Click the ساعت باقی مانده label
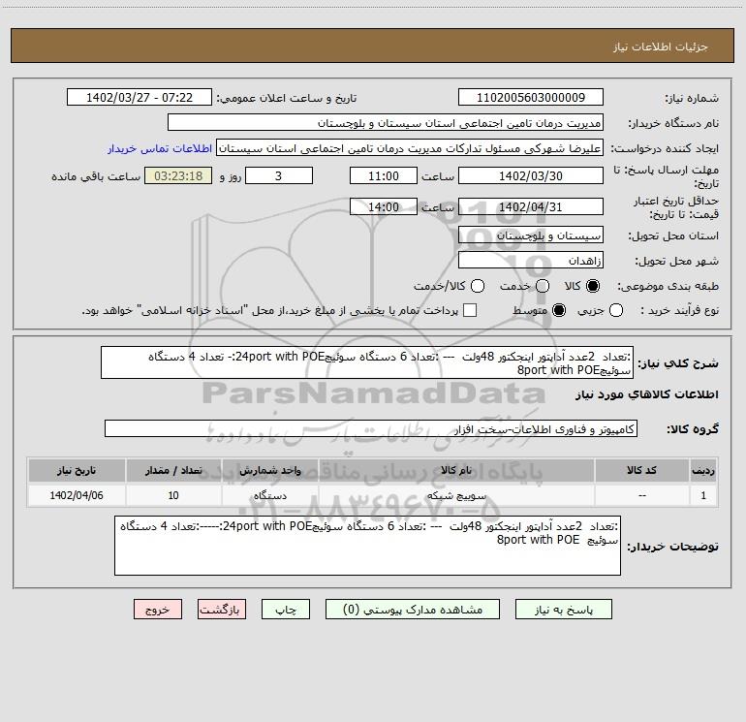This screenshot has width=746, height=722. 96,176
